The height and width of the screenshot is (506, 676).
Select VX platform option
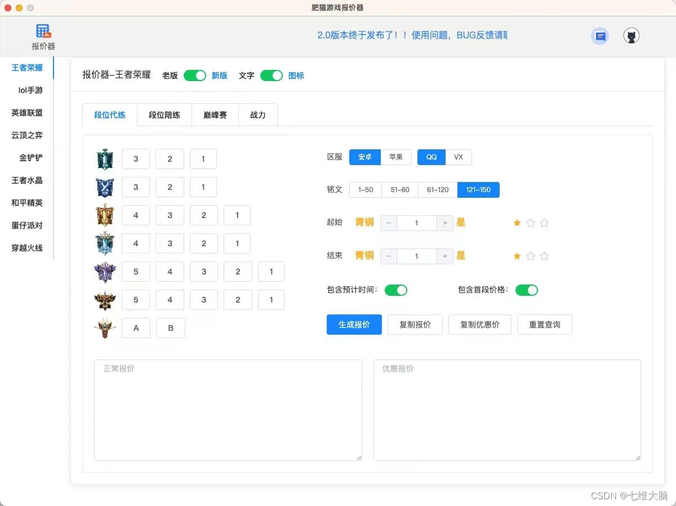click(459, 157)
